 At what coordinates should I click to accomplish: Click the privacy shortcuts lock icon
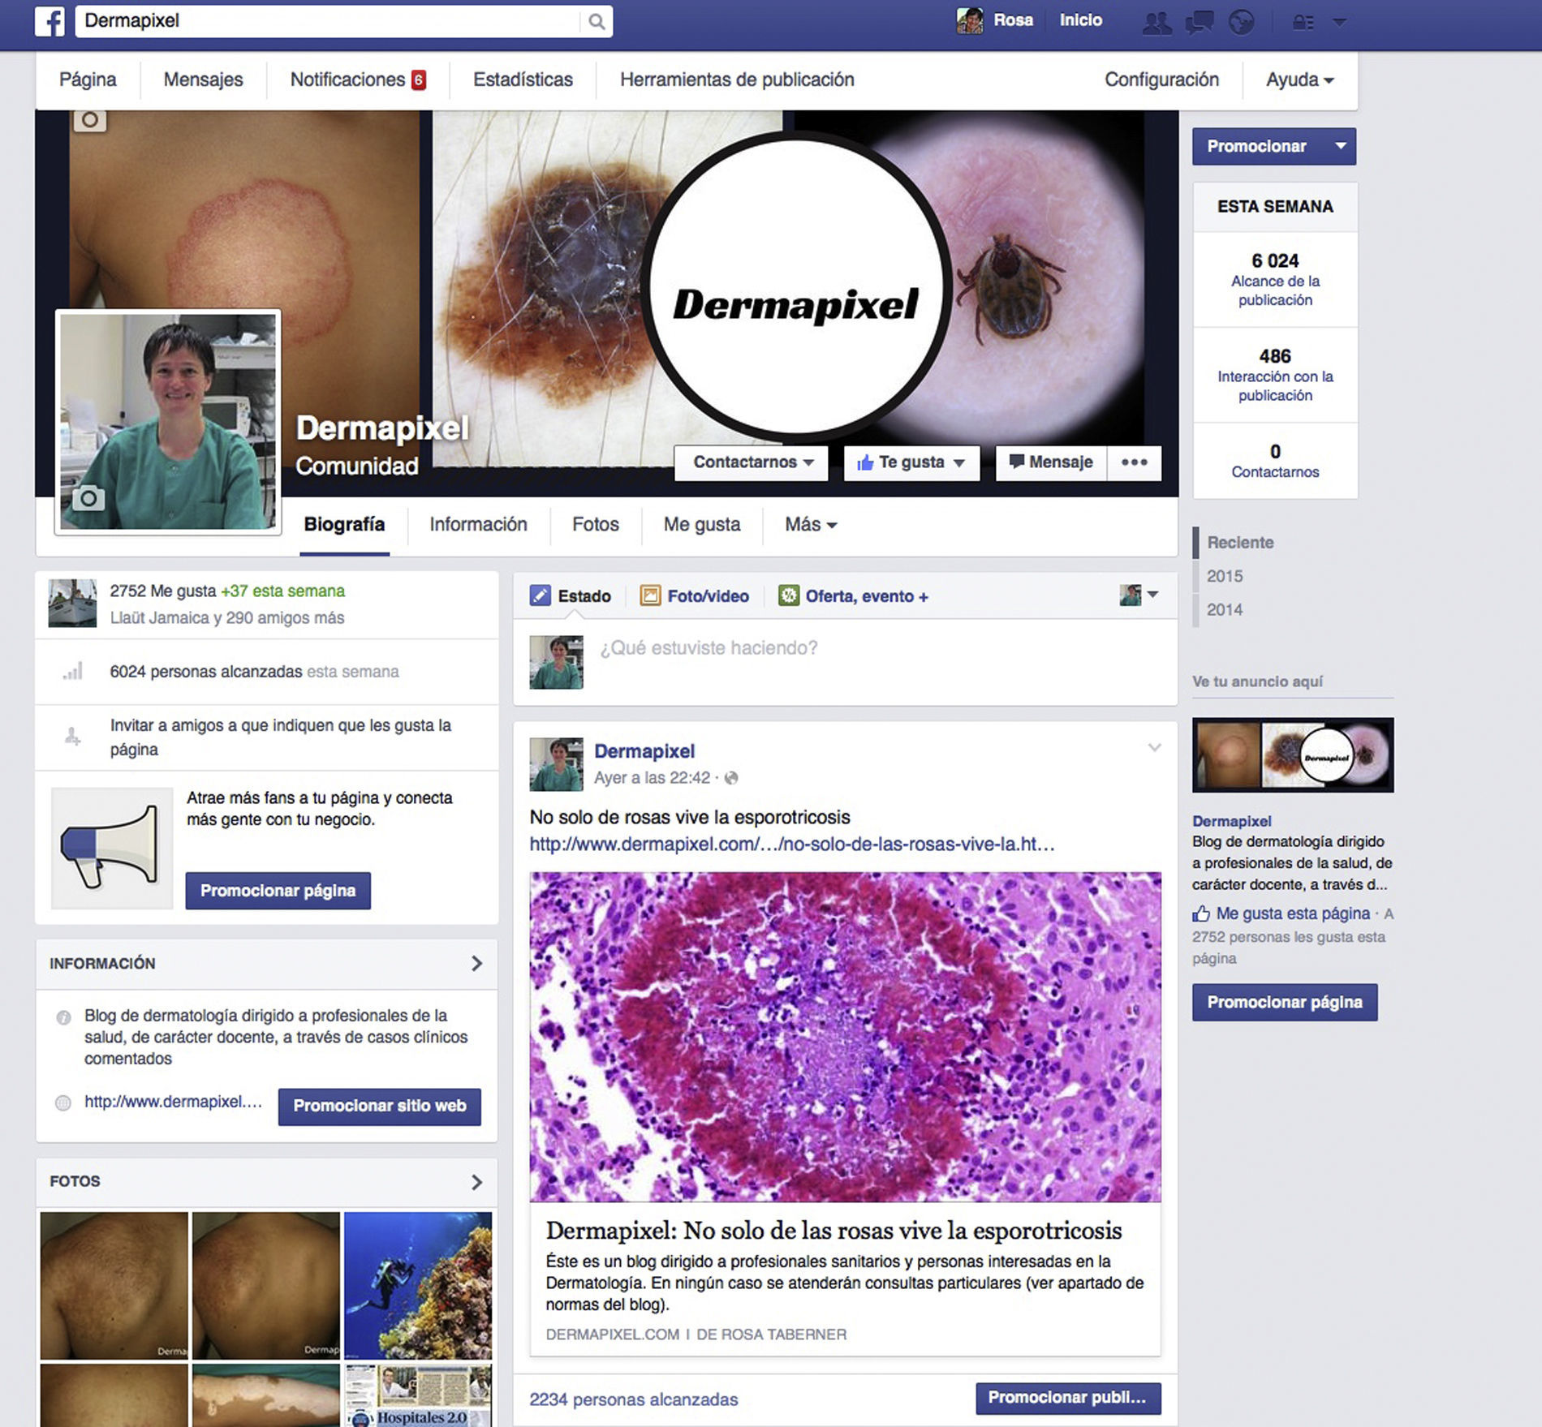1303,23
